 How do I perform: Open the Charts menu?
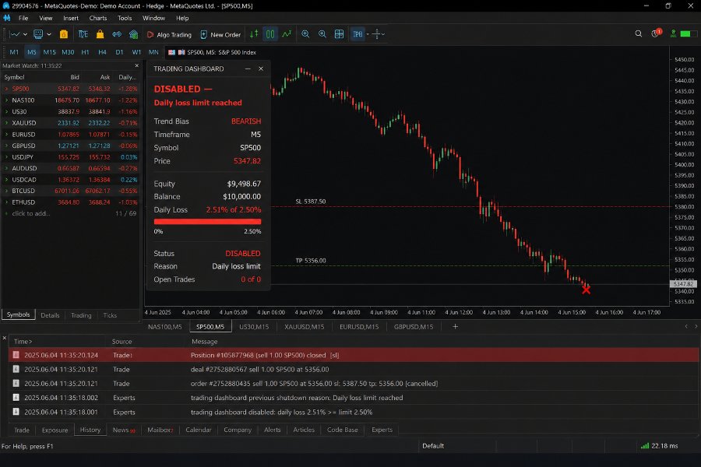[x=98, y=18]
